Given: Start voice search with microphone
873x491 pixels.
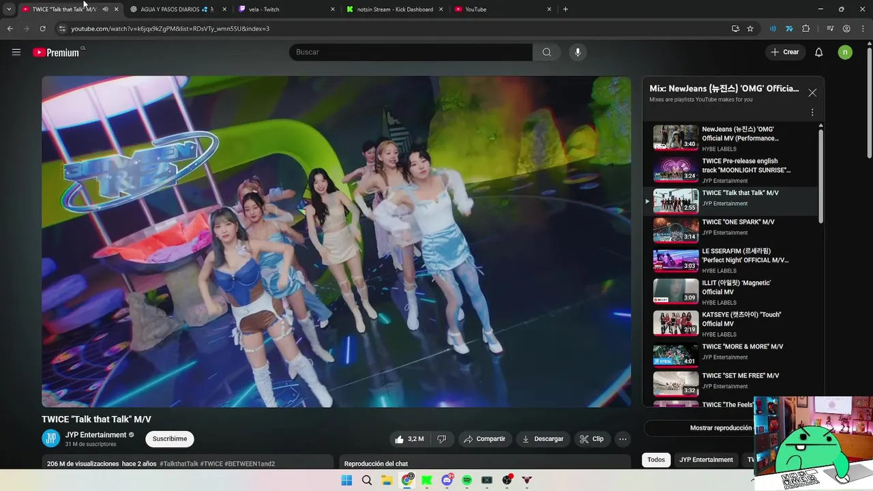Looking at the screenshot, I should [578, 52].
